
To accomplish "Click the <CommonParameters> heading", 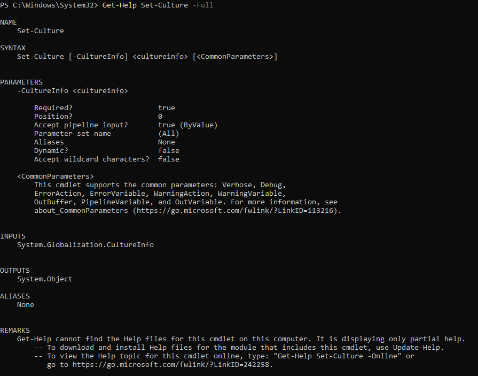I will (56, 177).
